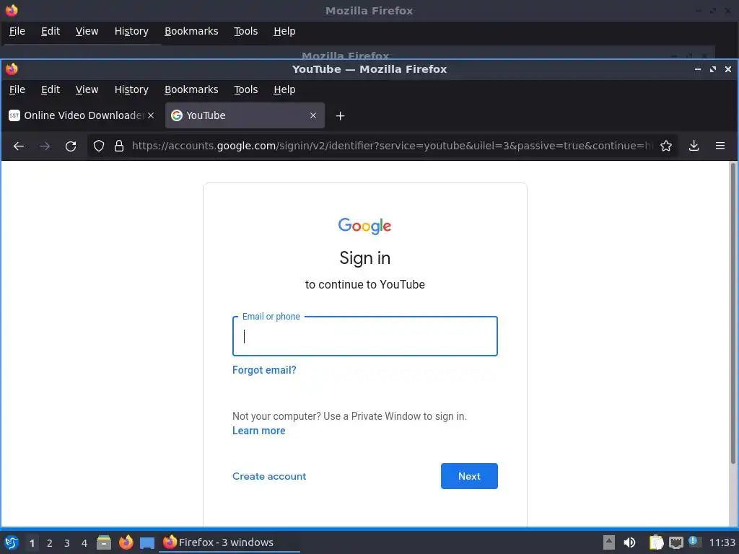Open Tools menu in YouTube window

point(245,89)
